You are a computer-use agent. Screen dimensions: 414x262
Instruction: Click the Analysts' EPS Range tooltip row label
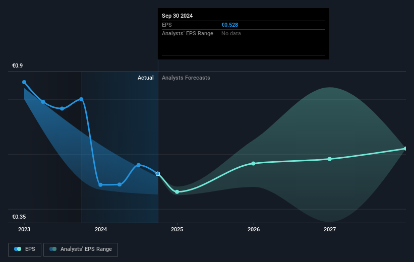[188, 34]
